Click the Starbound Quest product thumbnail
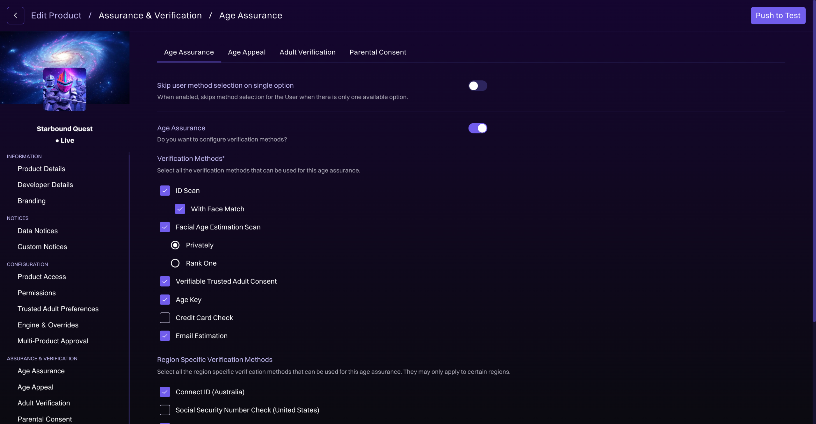The image size is (816, 424). (x=65, y=89)
